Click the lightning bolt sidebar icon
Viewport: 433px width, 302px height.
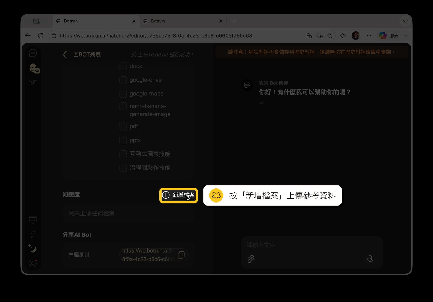coord(33,234)
